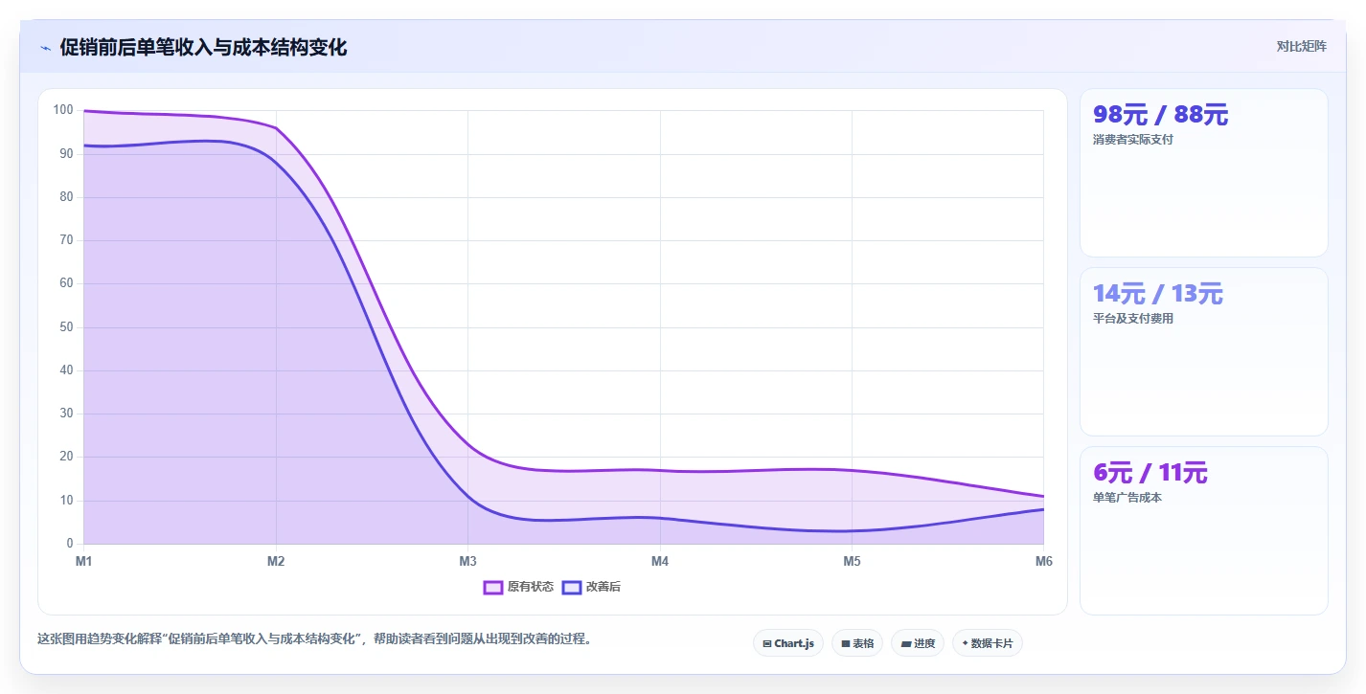Toggle the 原有状态 legend series
The image size is (1366, 694).
[518, 587]
